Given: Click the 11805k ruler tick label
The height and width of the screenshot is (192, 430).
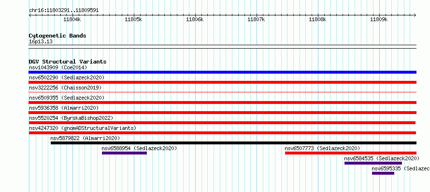Looking at the screenshot, I should pyautogui.click(x=133, y=19).
